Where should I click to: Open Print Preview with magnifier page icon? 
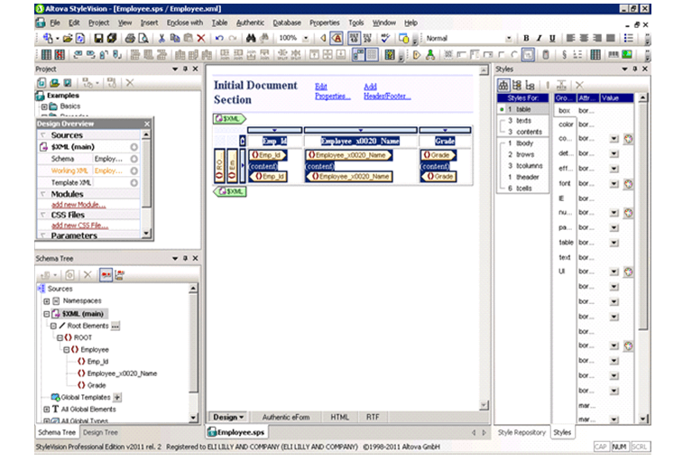click(143, 39)
